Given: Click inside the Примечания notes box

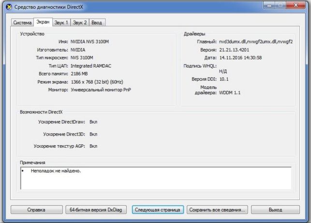Looking at the screenshot, I should (156, 178).
